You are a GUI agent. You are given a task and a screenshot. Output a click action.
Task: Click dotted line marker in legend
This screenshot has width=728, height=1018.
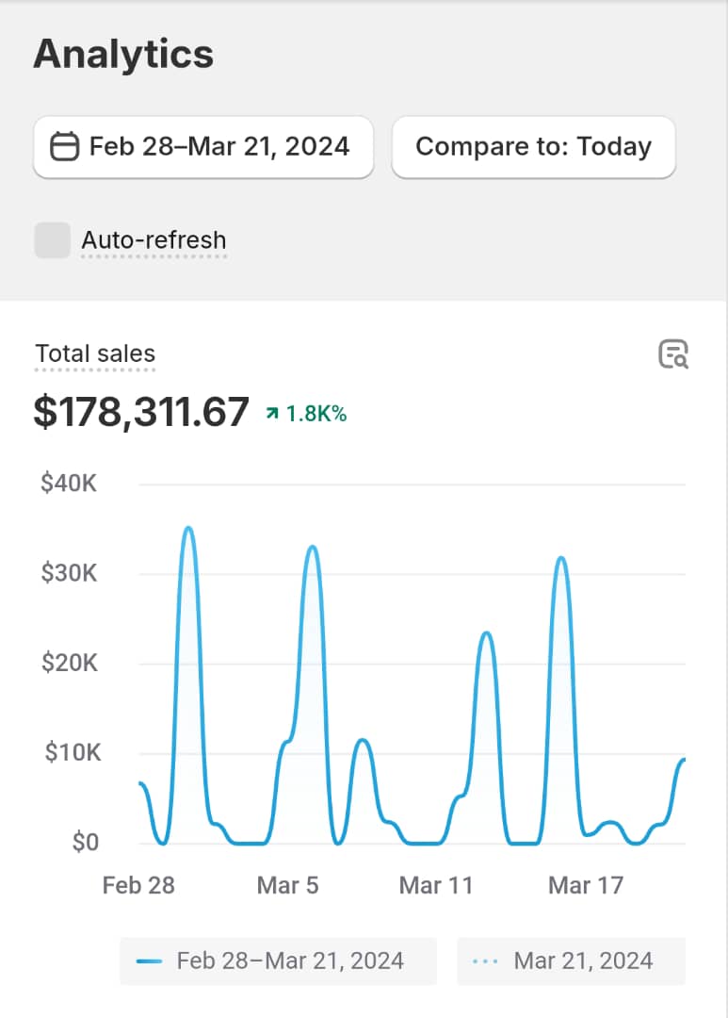486,961
